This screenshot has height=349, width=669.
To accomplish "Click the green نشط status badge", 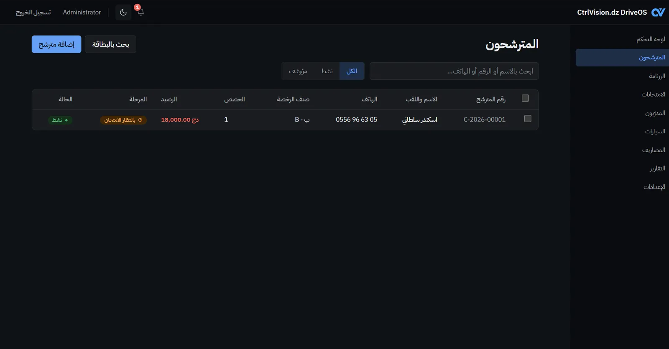I will [60, 120].
